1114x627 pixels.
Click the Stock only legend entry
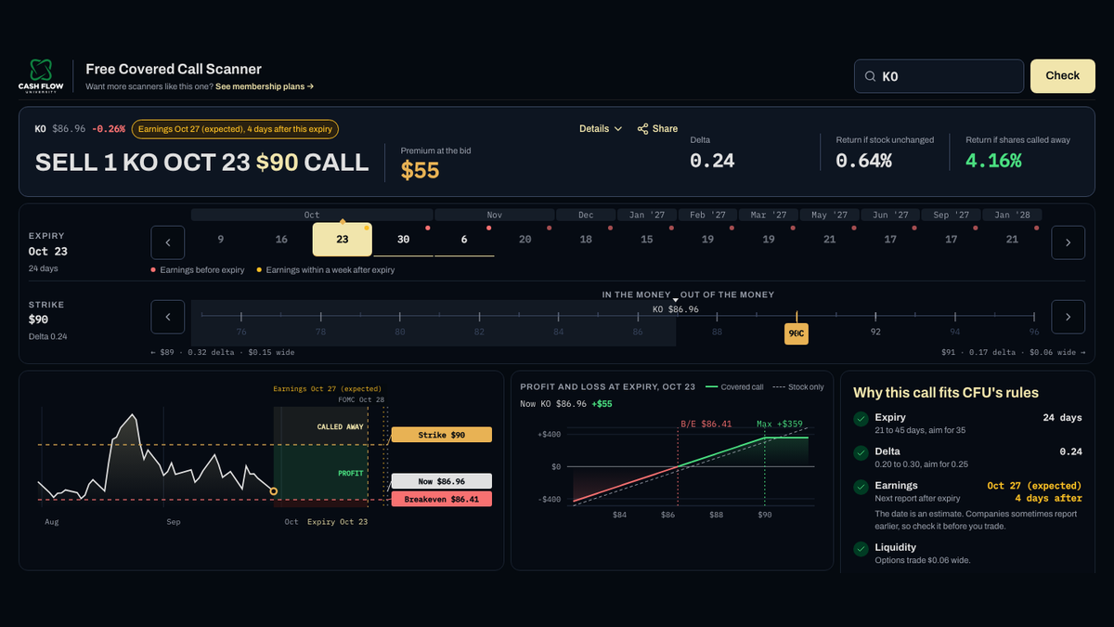(797, 386)
